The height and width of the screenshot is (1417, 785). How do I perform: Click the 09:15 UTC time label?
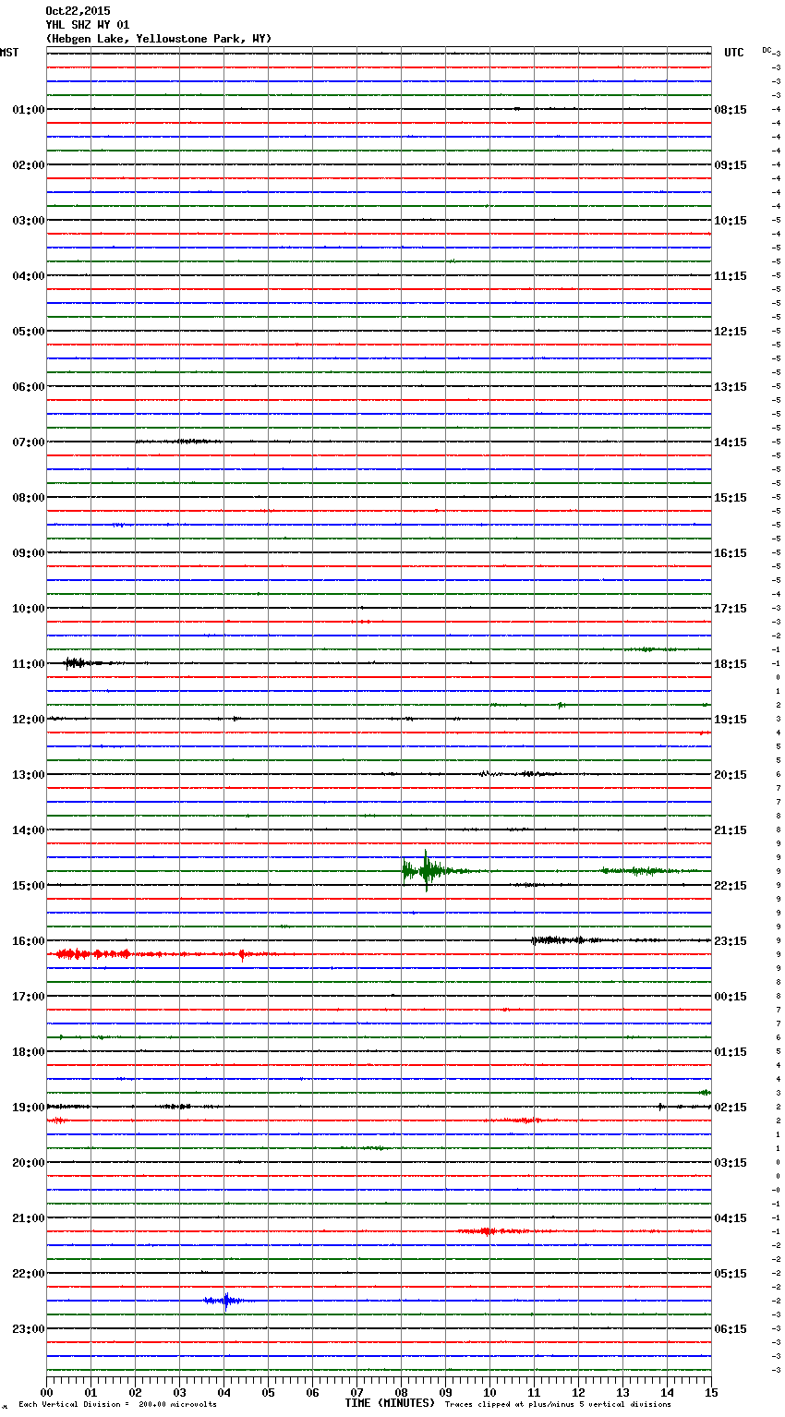click(x=731, y=165)
